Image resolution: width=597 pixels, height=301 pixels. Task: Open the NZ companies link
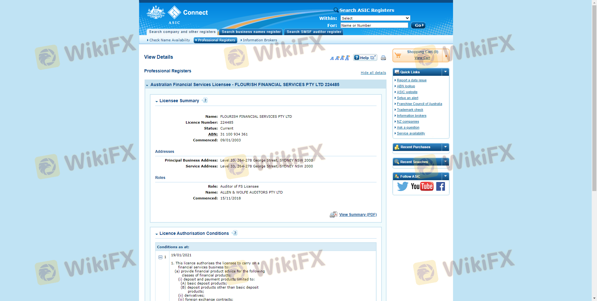tap(408, 121)
